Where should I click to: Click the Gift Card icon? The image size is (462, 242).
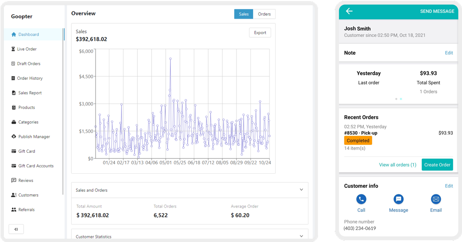[x=13, y=151]
